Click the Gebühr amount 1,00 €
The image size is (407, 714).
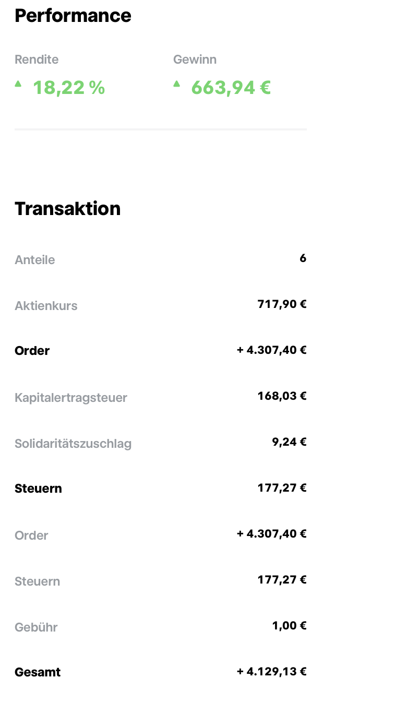(289, 626)
